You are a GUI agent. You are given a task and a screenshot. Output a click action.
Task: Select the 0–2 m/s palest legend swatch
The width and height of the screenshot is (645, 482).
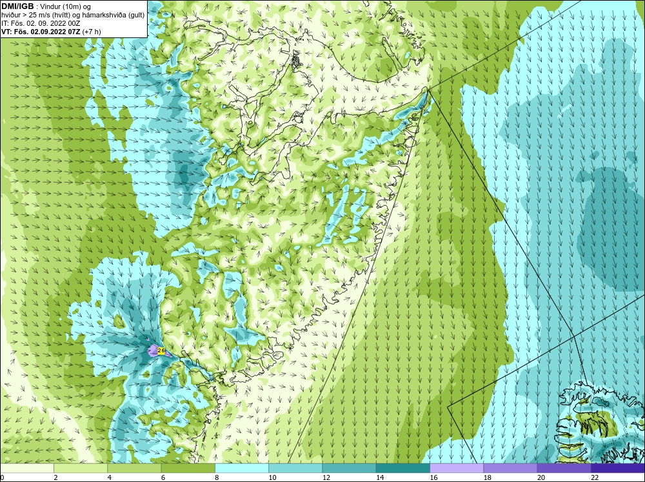tap(26, 468)
